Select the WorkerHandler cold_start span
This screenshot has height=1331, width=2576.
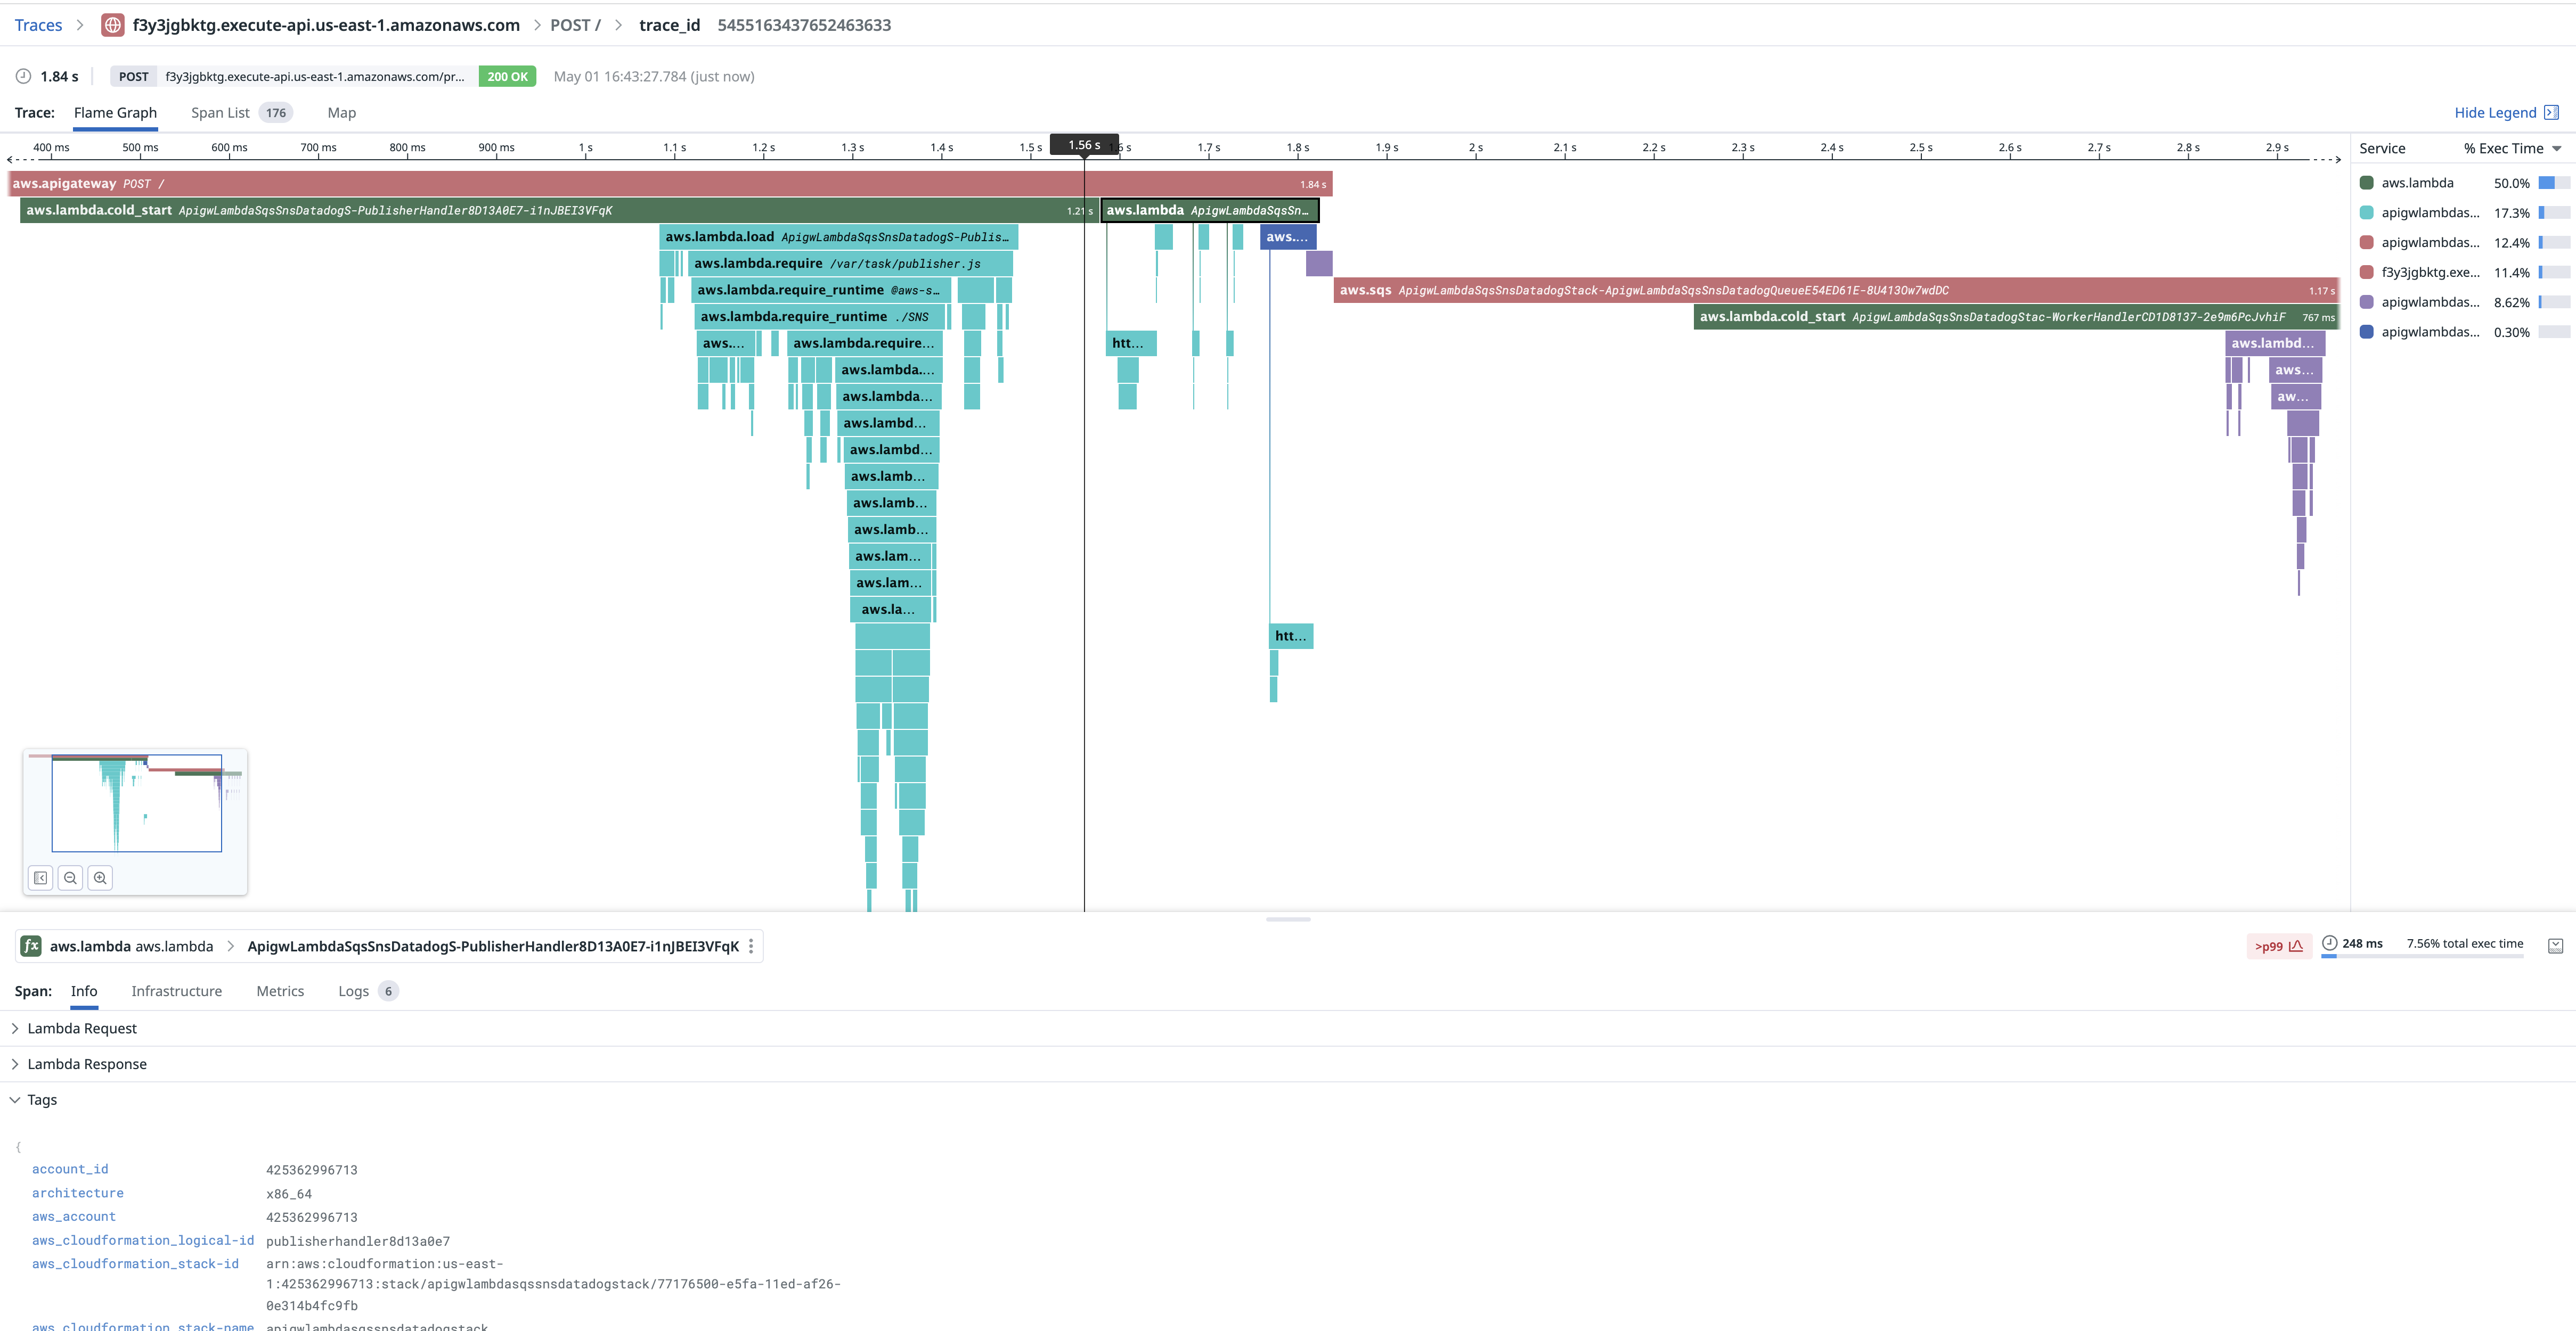(2016, 317)
